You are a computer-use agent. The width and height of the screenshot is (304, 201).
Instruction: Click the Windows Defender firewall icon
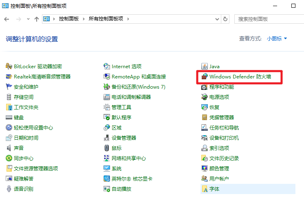point(204,76)
